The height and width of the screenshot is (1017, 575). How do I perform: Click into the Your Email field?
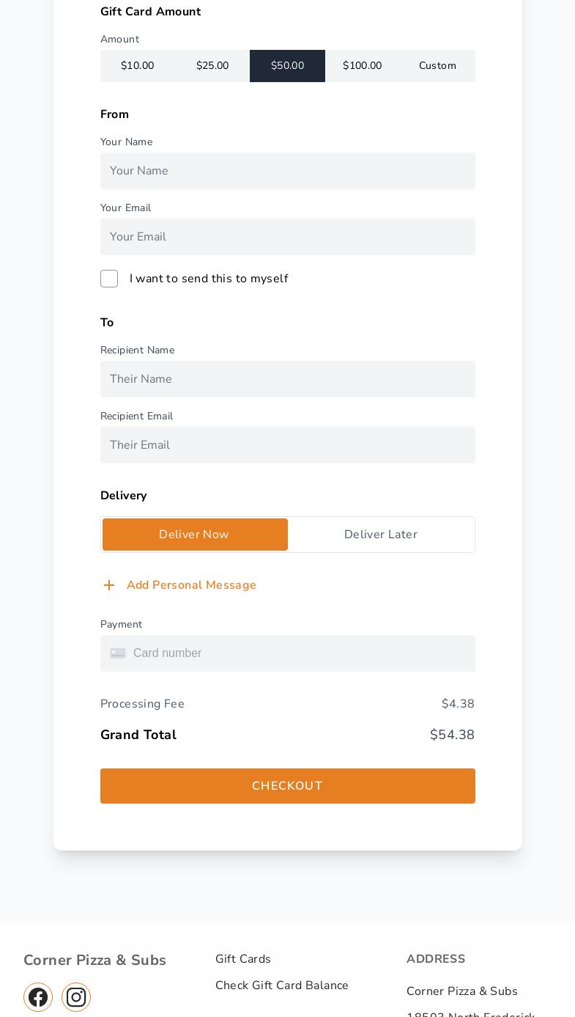(288, 237)
